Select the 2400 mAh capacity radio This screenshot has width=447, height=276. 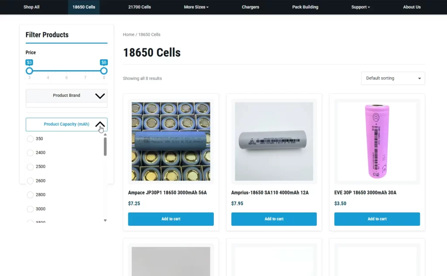click(30, 153)
